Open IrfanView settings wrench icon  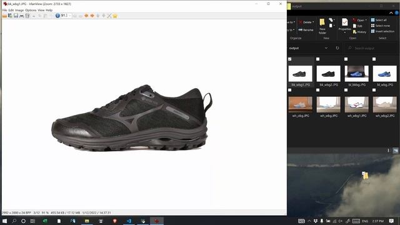coord(109,16)
